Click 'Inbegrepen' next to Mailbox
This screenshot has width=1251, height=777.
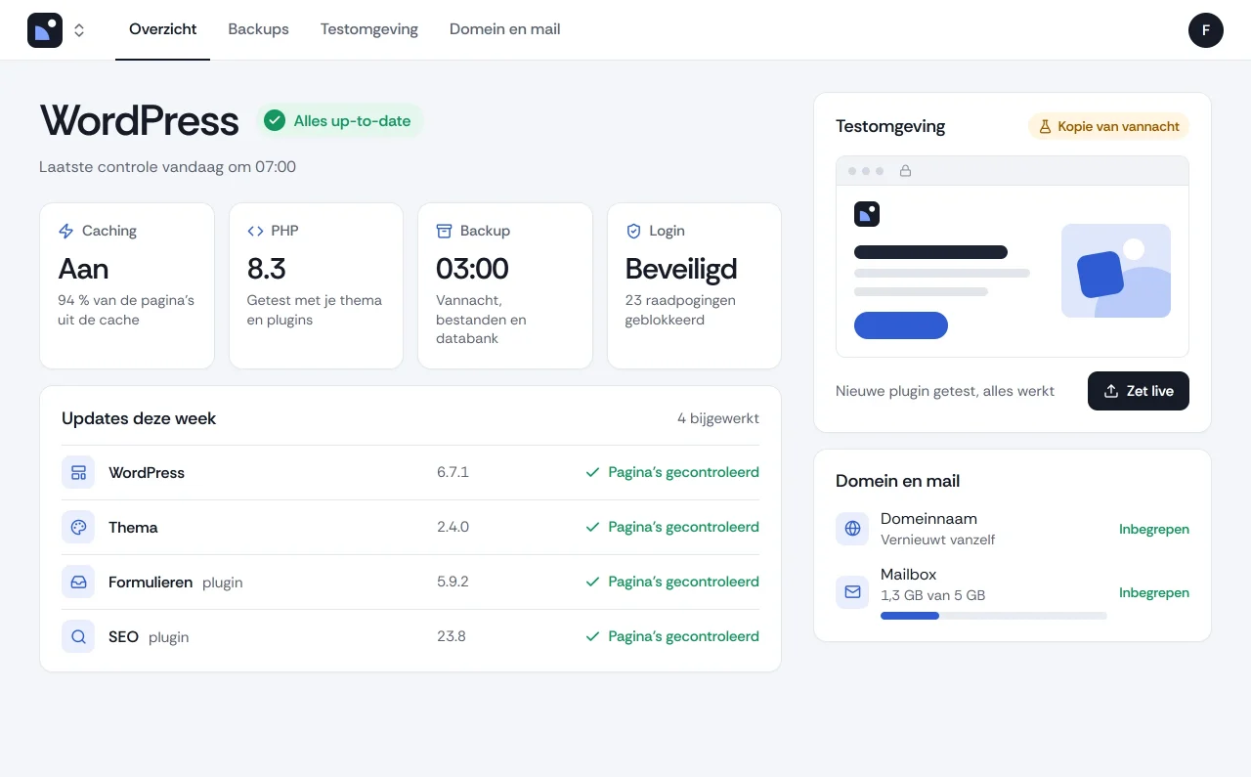click(x=1154, y=592)
